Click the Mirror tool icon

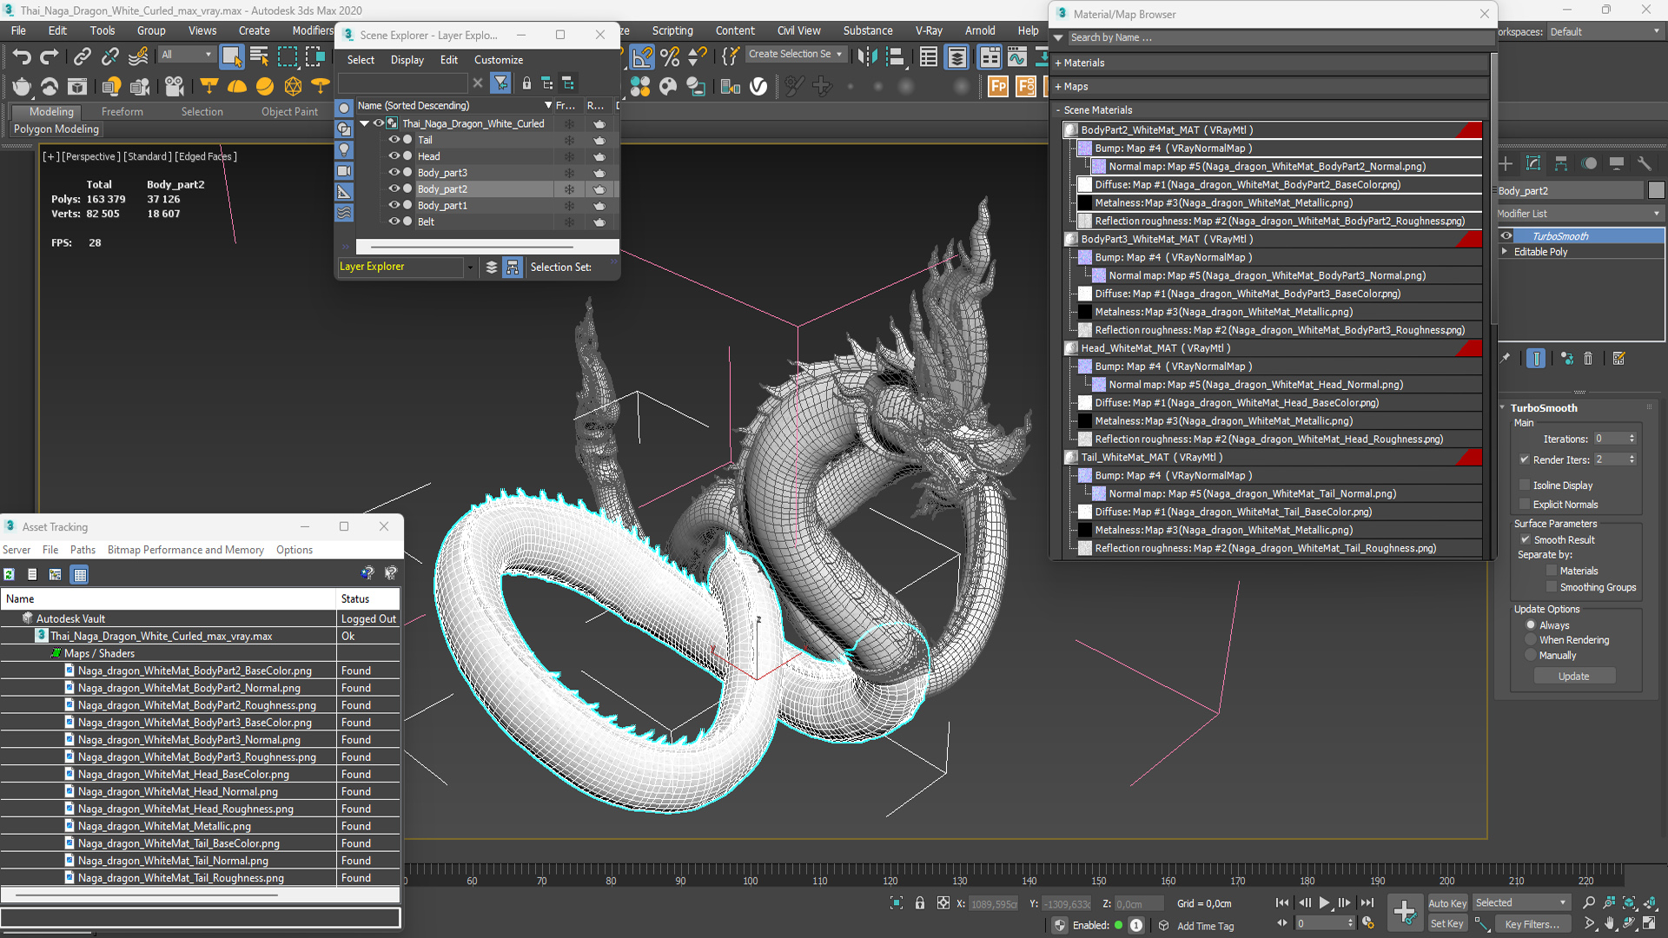(x=867, y=57)
